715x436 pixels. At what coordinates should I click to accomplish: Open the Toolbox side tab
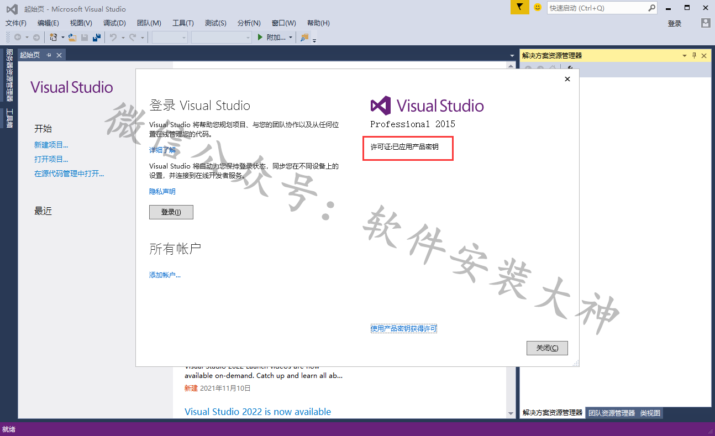(x=9, y=118)
